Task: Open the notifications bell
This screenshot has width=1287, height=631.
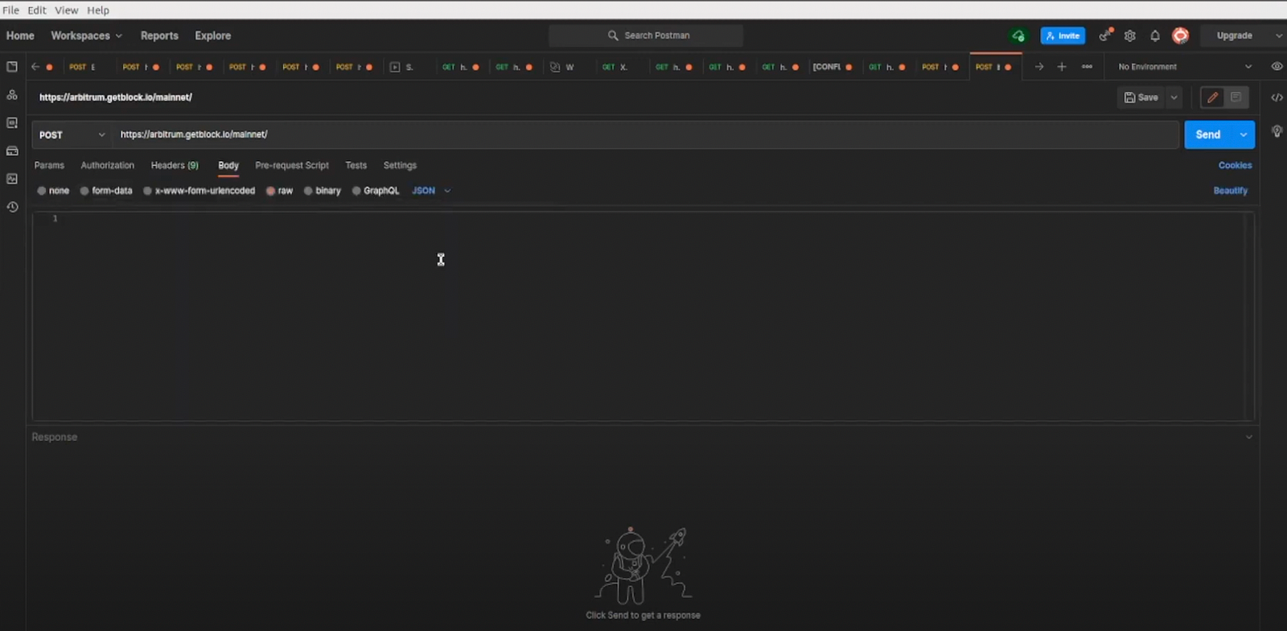Action: tap(1155, 35)
